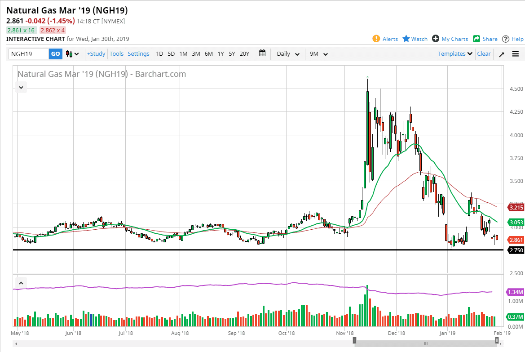The image size is (525, 352).
Task: Select the 5Y time range
Action: tap(232, 53)
